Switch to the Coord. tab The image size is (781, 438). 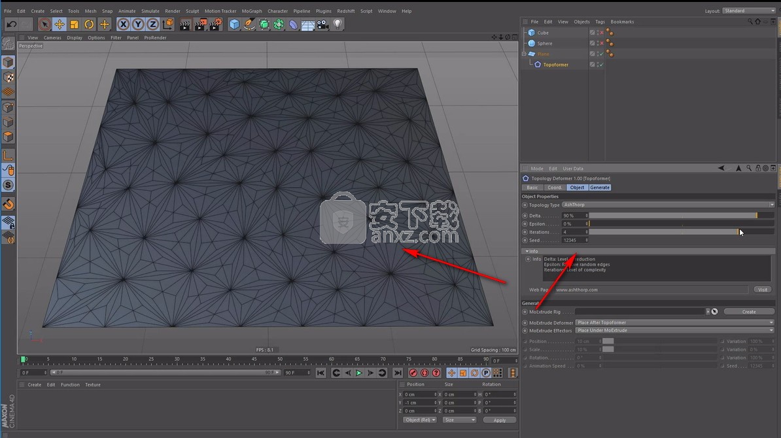[x=555, y=188]
